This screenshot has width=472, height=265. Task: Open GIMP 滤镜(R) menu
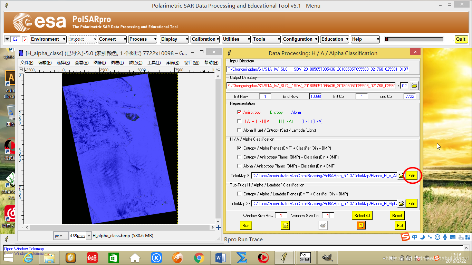(172, 63)
